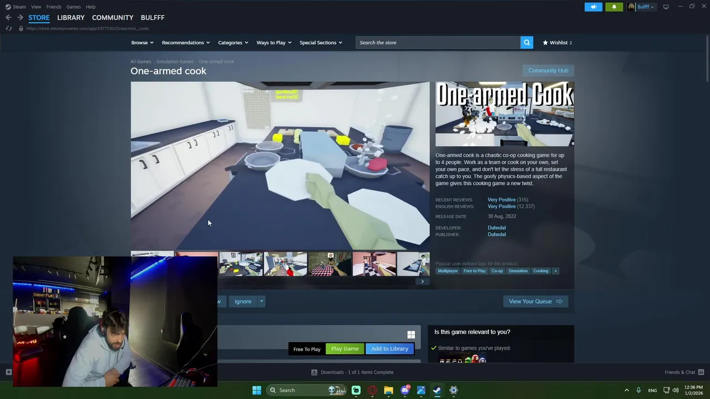Click the Steam taskbar icon
Image resolution: width=710 pixels, height=399 pixels.
437,390
